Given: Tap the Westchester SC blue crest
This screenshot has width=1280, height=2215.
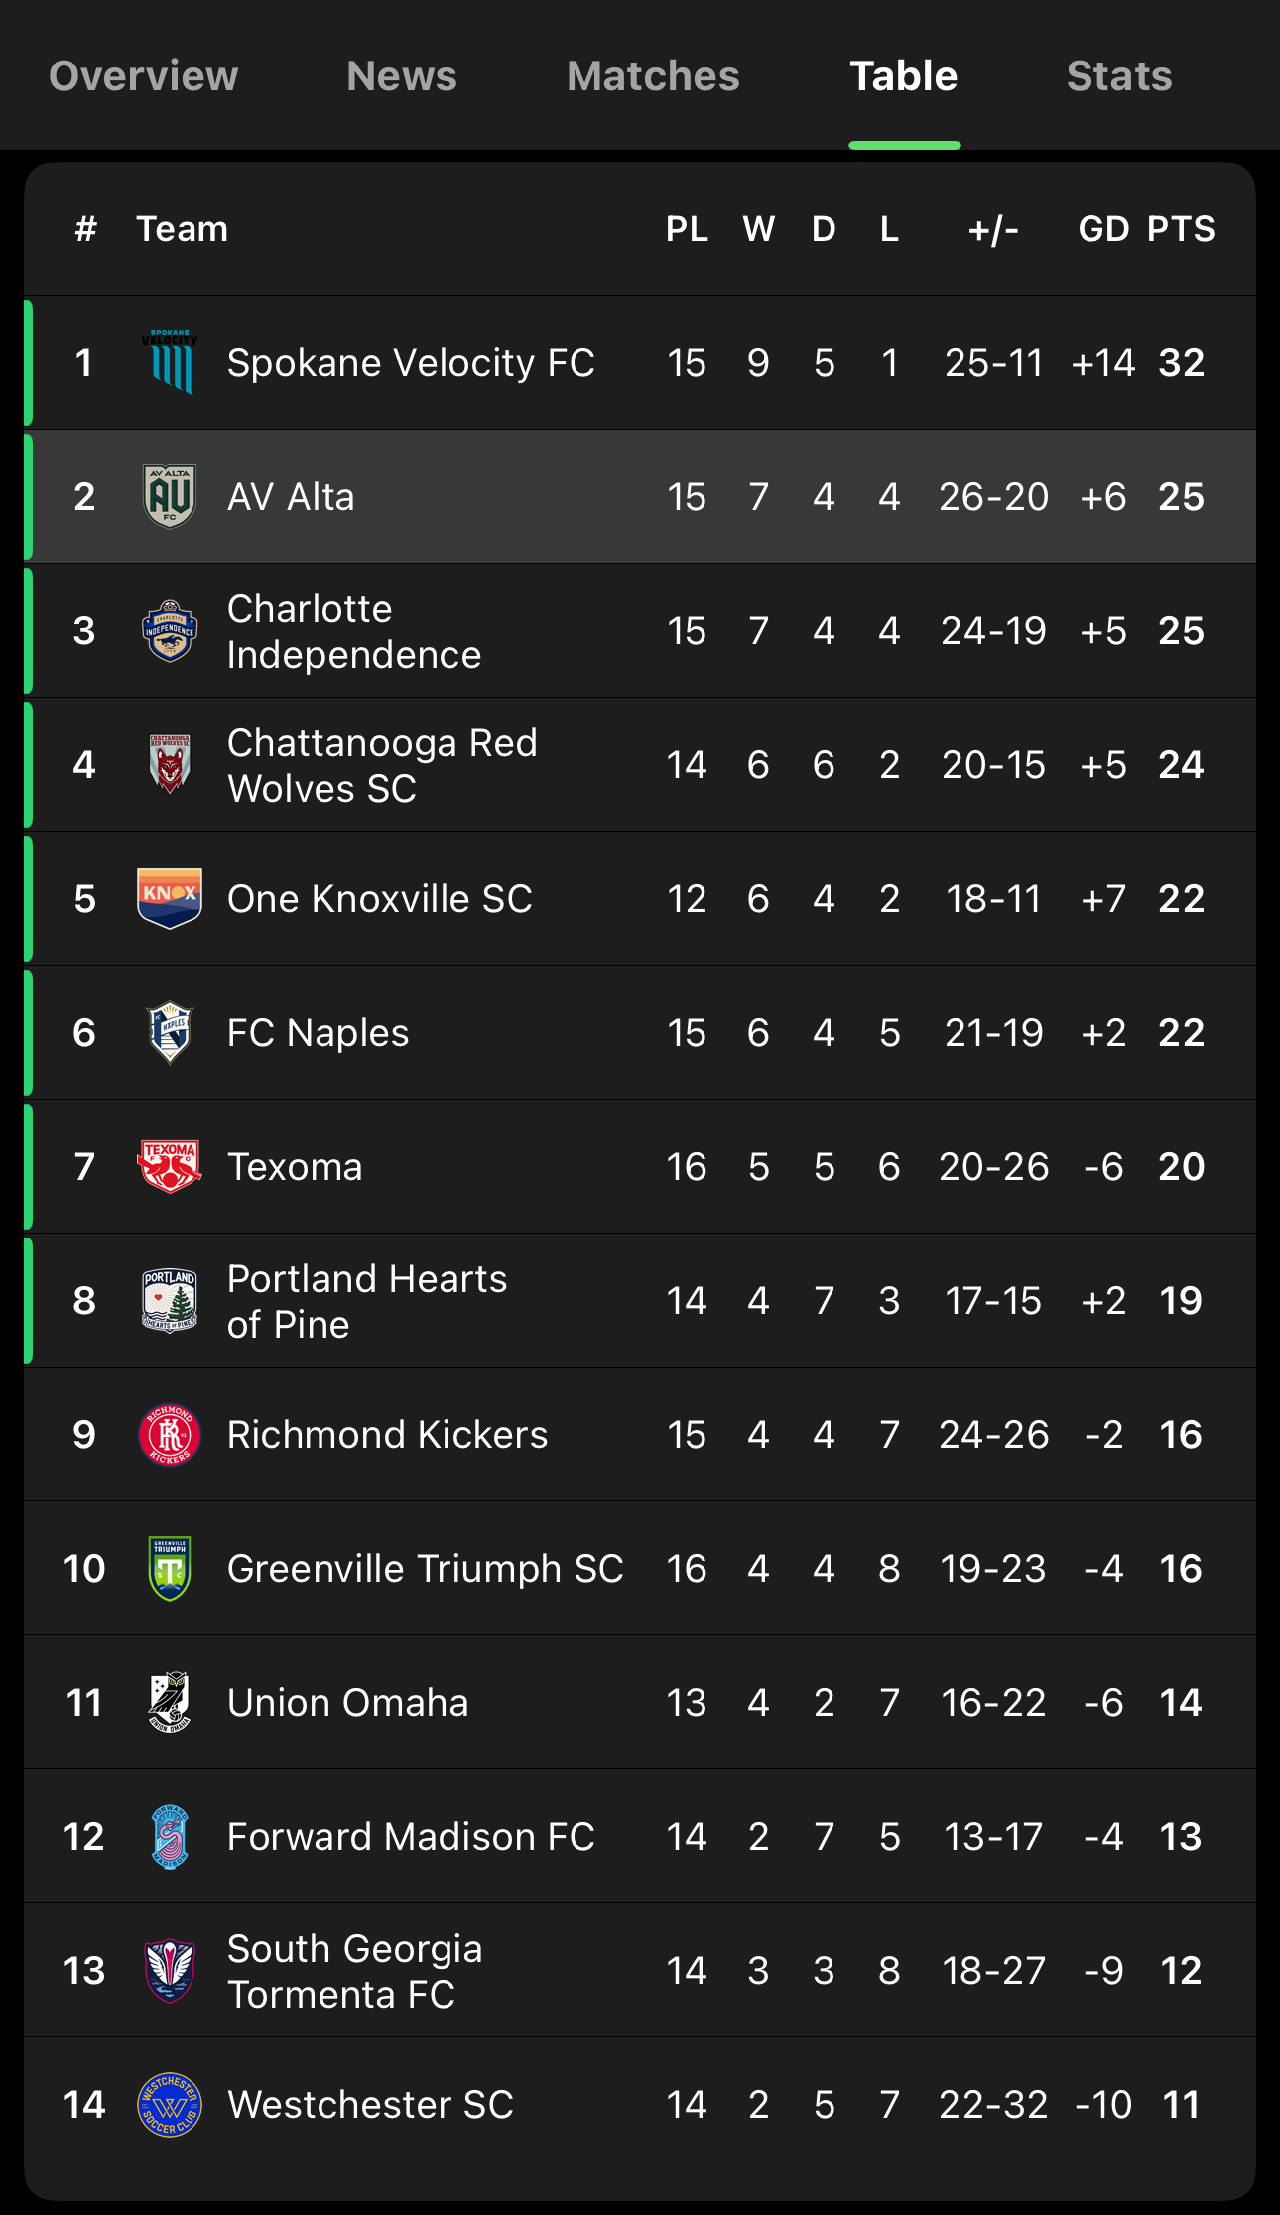Looking at the screenshot, I should point(170,2104).
